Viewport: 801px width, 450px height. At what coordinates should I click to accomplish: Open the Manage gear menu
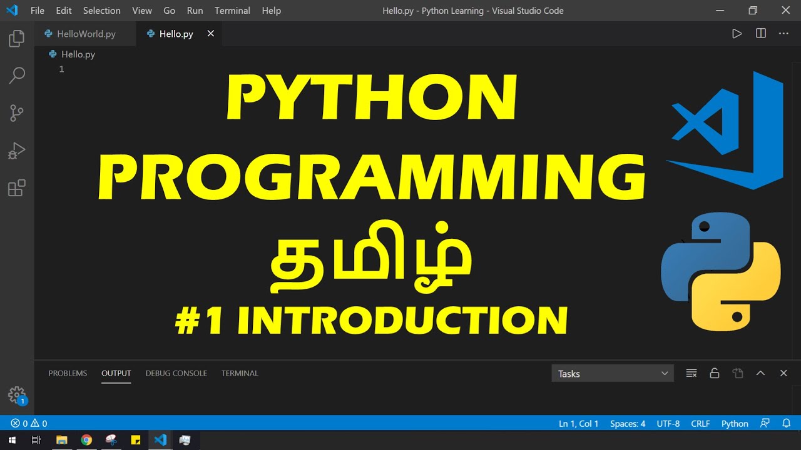(x=17, y=395)
